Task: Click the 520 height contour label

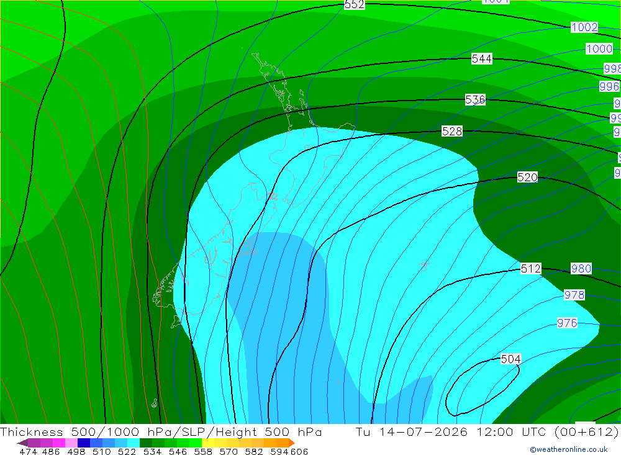Action: pos(527,177)
